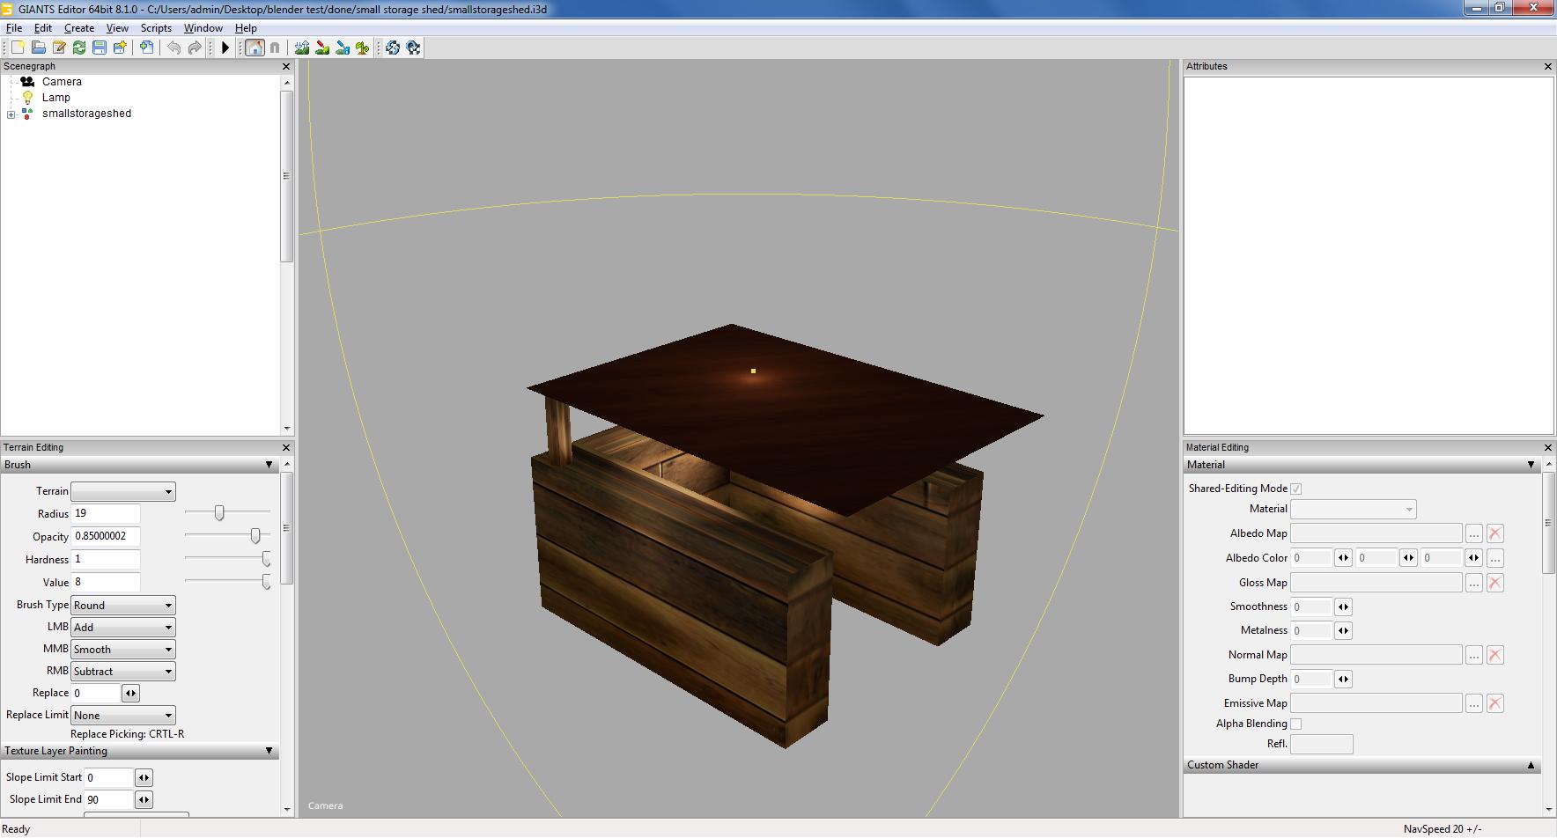The image size is (1557, 838).
Task: Click the Undo arrow icon
Action: tap(174, 48)
